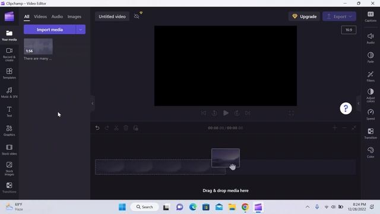The image size is (380, 214).
Task: Zoom out the timeline with minus
Action: (x=344, y=128)
